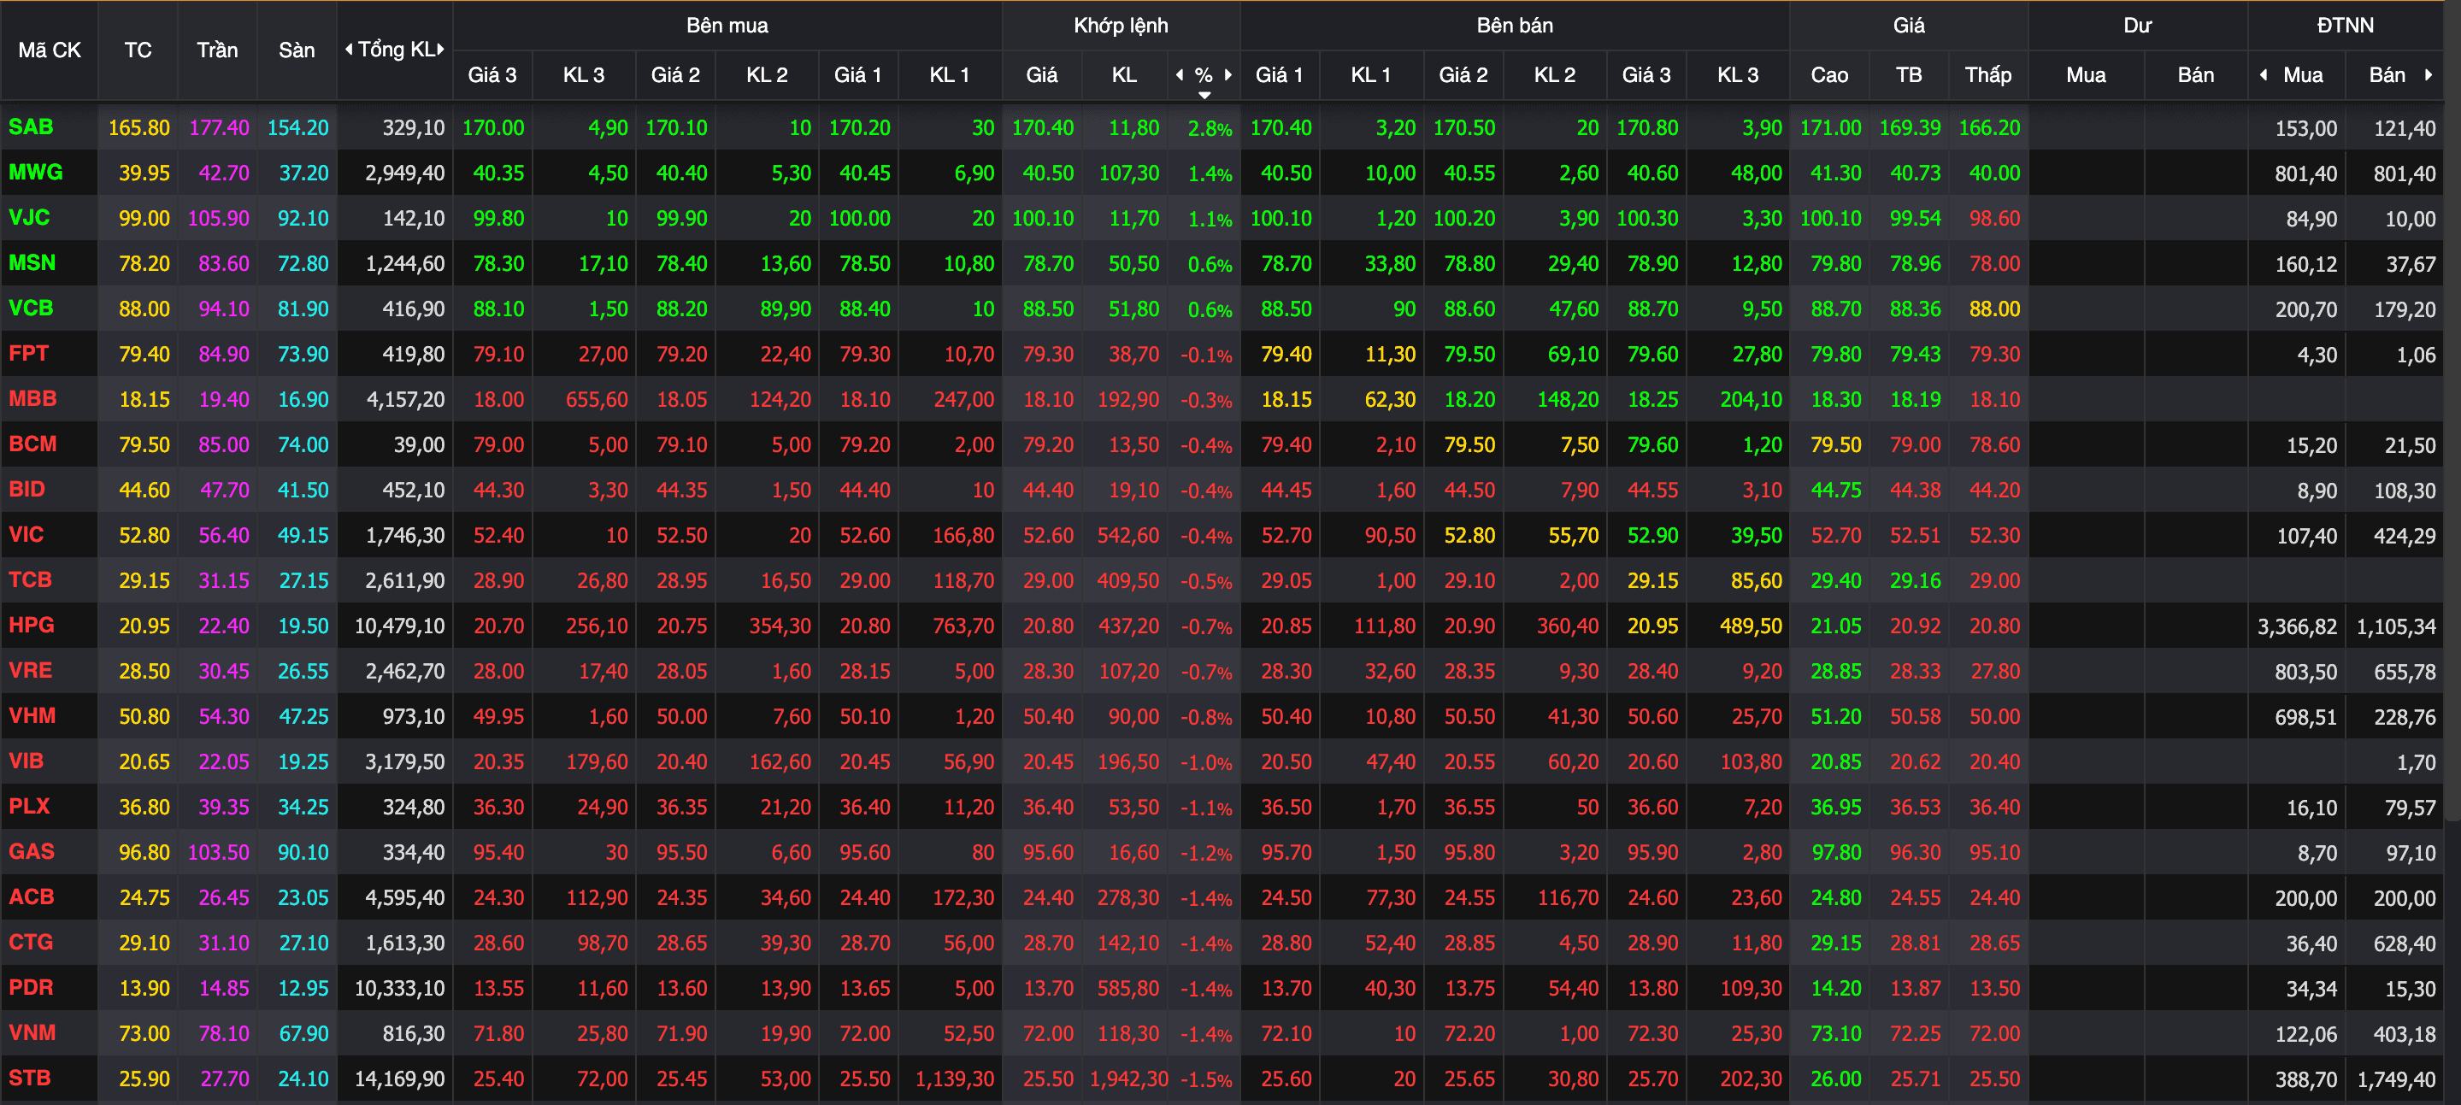2461x1105 pixels.
Task: Click the left arrow beside Tổng KL
Action: (x=349, y=50)
